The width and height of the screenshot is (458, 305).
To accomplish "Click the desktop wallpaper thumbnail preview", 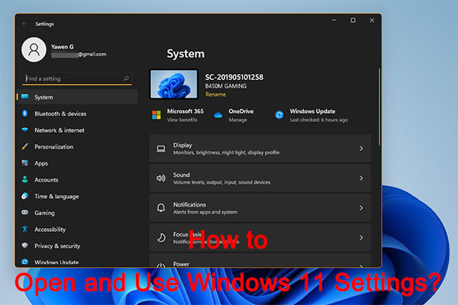I will [173, 85].
